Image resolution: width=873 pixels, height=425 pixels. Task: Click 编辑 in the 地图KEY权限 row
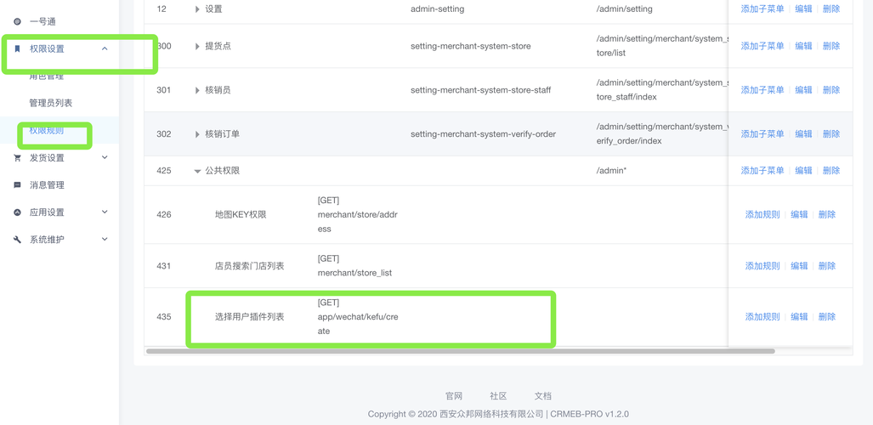tap(799, 214)
